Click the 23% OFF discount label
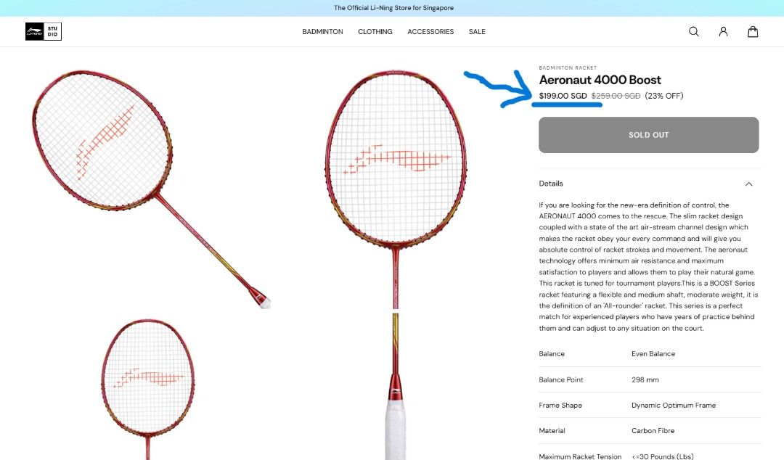This screenshot has height=460, width=784. 664,96
